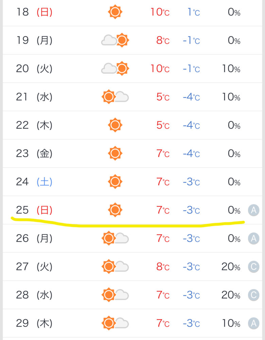This screenshot has height=340, width=265.
Task: Click the weather icon for the 20th
Action: (x=115, y=69)
